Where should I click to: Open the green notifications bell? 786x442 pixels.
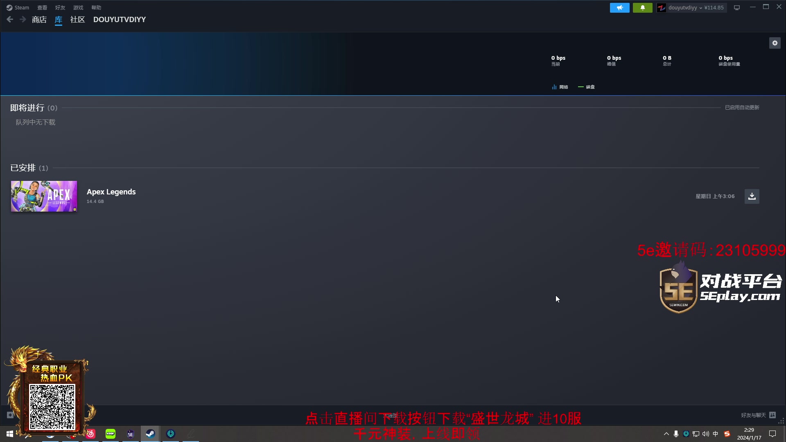(x=642, y=8)
